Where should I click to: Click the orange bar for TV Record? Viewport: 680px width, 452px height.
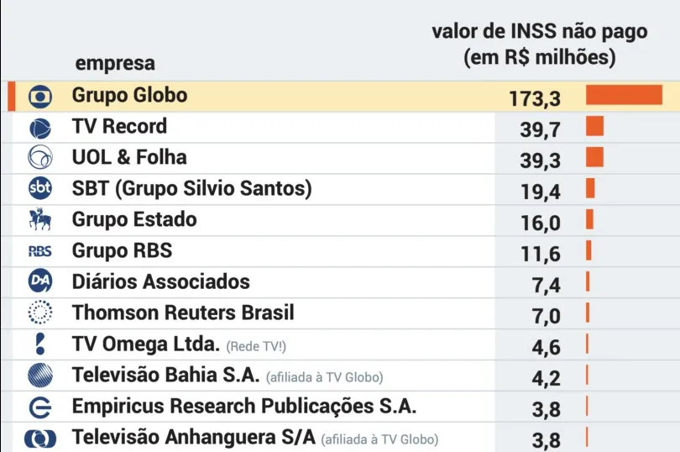pos(594,126)
